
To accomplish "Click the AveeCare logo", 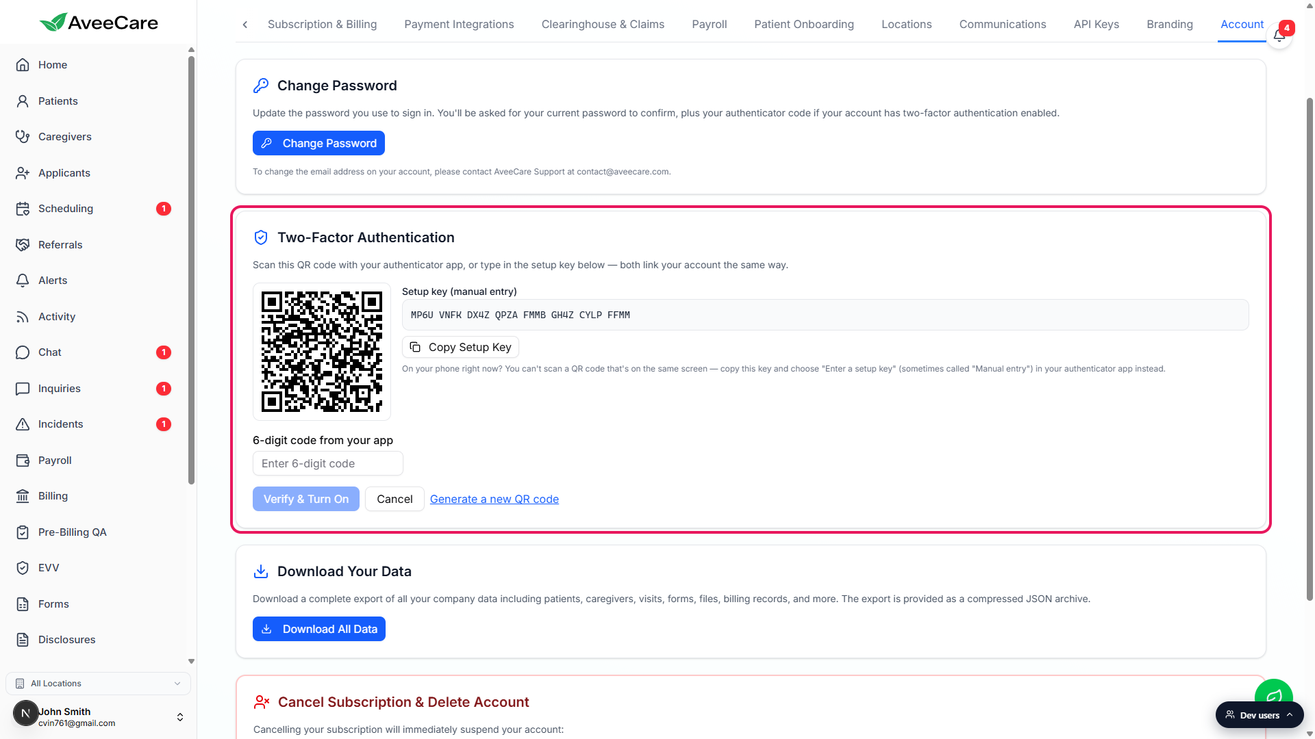I will [x=99, y=23].
